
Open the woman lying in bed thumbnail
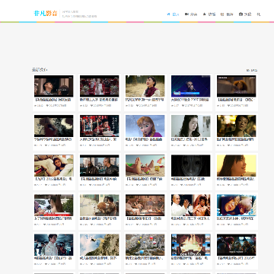(54, 165)
